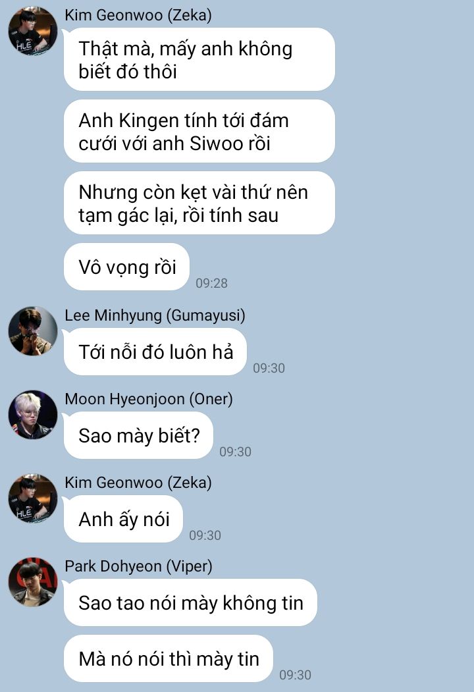Tap the 09:28 timestamp

212,283
